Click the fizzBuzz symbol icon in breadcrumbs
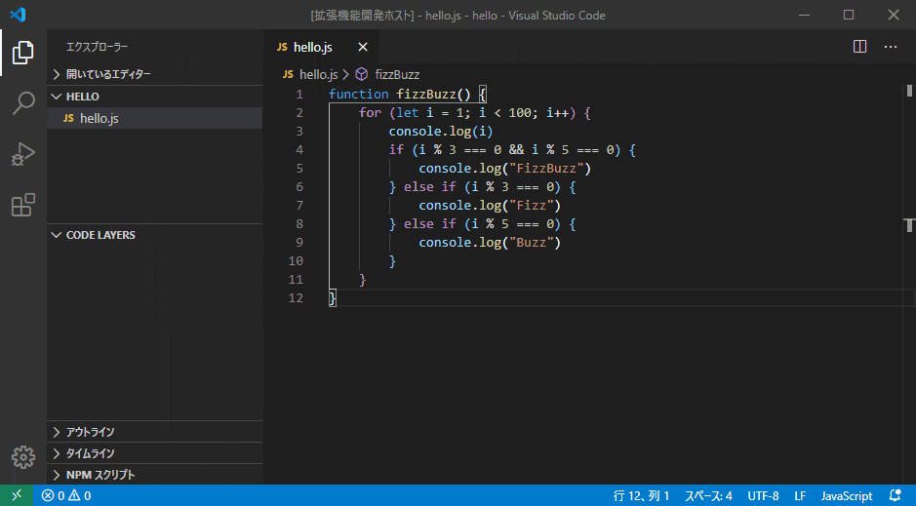This screenshot has width=916, height=506. (362, 74)
